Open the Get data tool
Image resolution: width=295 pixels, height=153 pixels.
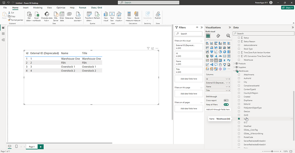(x=29, y=17)
